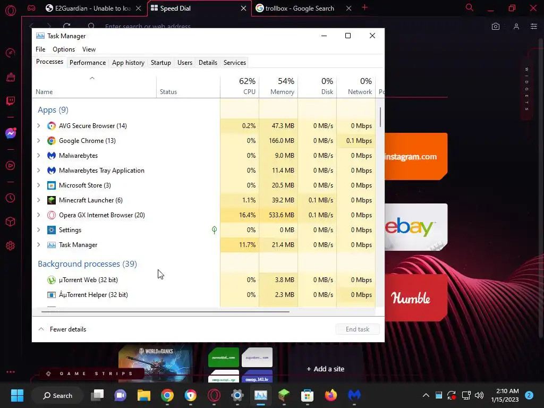The width and height of the screenshot is (544, 408).
Task: Click volume speaker icon in system tray
Action: 479,395
